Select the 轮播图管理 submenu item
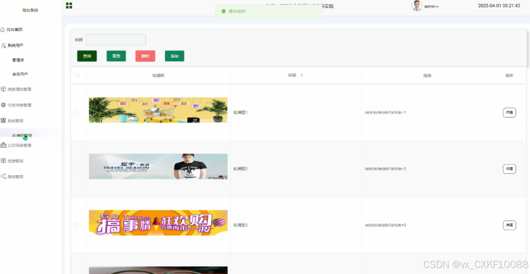Screen dimensions: 530x274 point(22,136)
